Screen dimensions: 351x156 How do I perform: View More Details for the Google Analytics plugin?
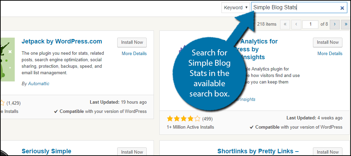coord(330,53)
